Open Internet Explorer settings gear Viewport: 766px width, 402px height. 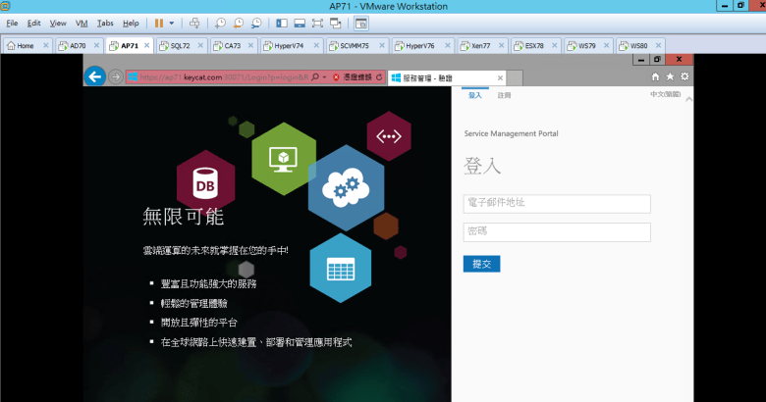click(684, 76)
